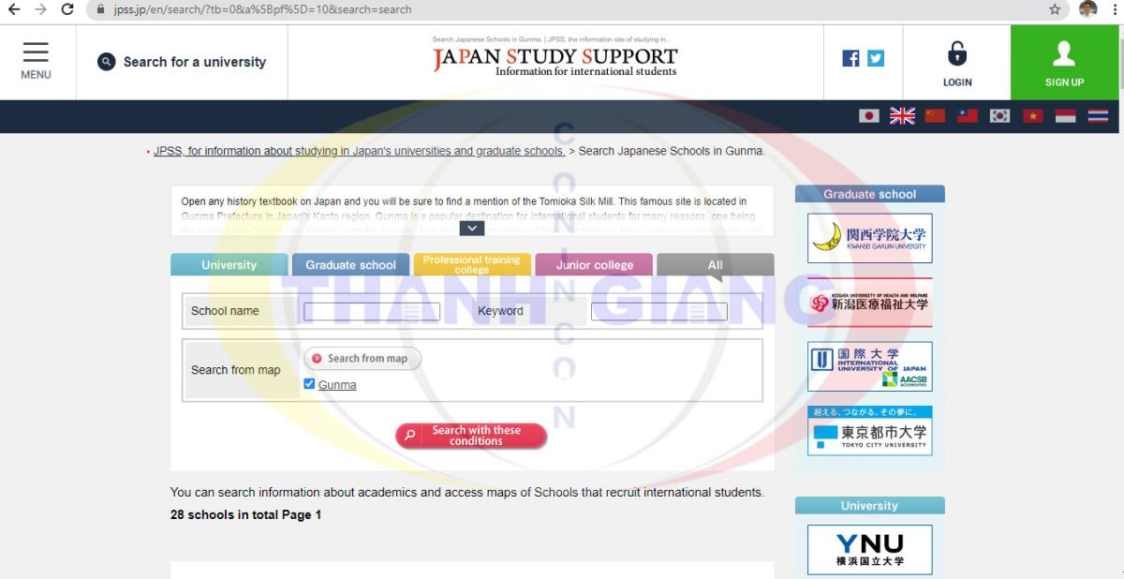
Task: Open the JPSS breadcrumb home link
Action: coord(359,151)
